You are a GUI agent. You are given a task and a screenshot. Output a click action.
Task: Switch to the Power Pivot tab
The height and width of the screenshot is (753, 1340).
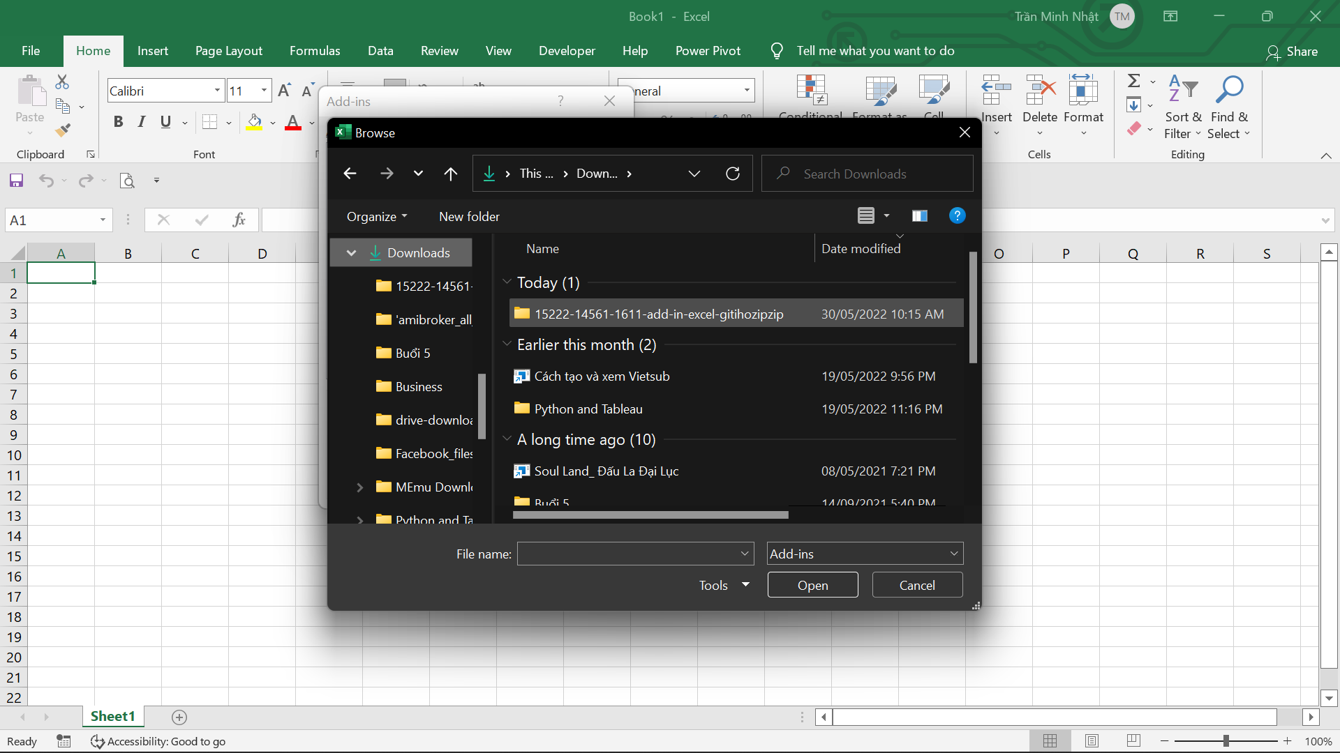pyautogui.click(x=708, y=51)
